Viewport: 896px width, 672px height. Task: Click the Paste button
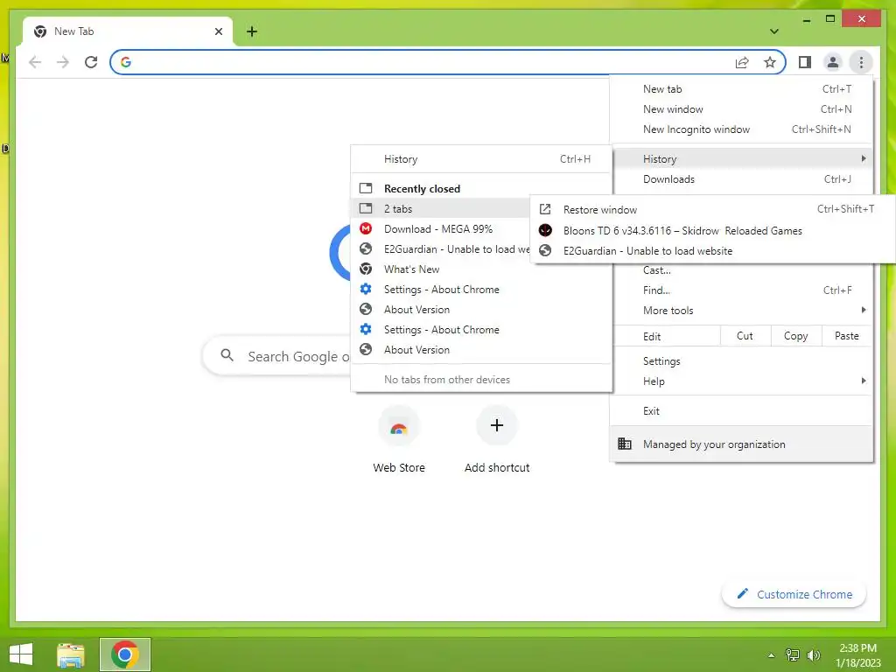coord(846,336)
